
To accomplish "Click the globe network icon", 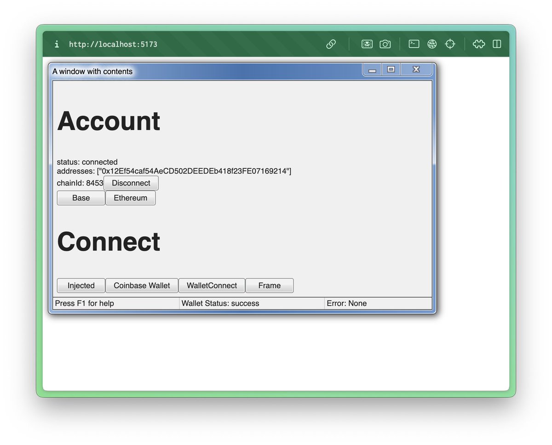I will coord(432,44).
